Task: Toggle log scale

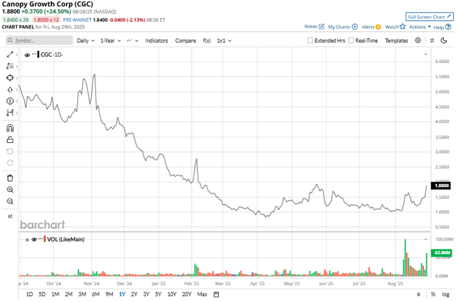Action: point(446,295)
